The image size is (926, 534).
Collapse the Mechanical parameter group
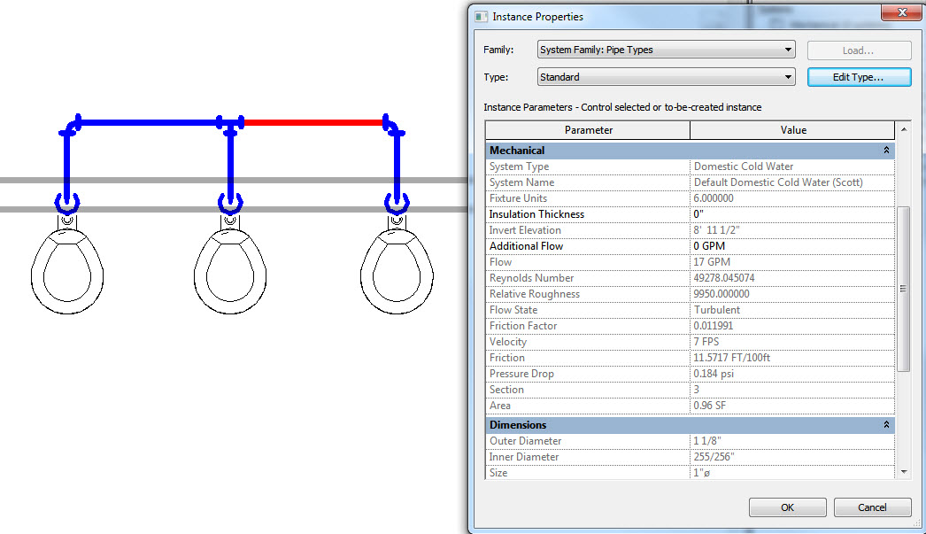886,151
